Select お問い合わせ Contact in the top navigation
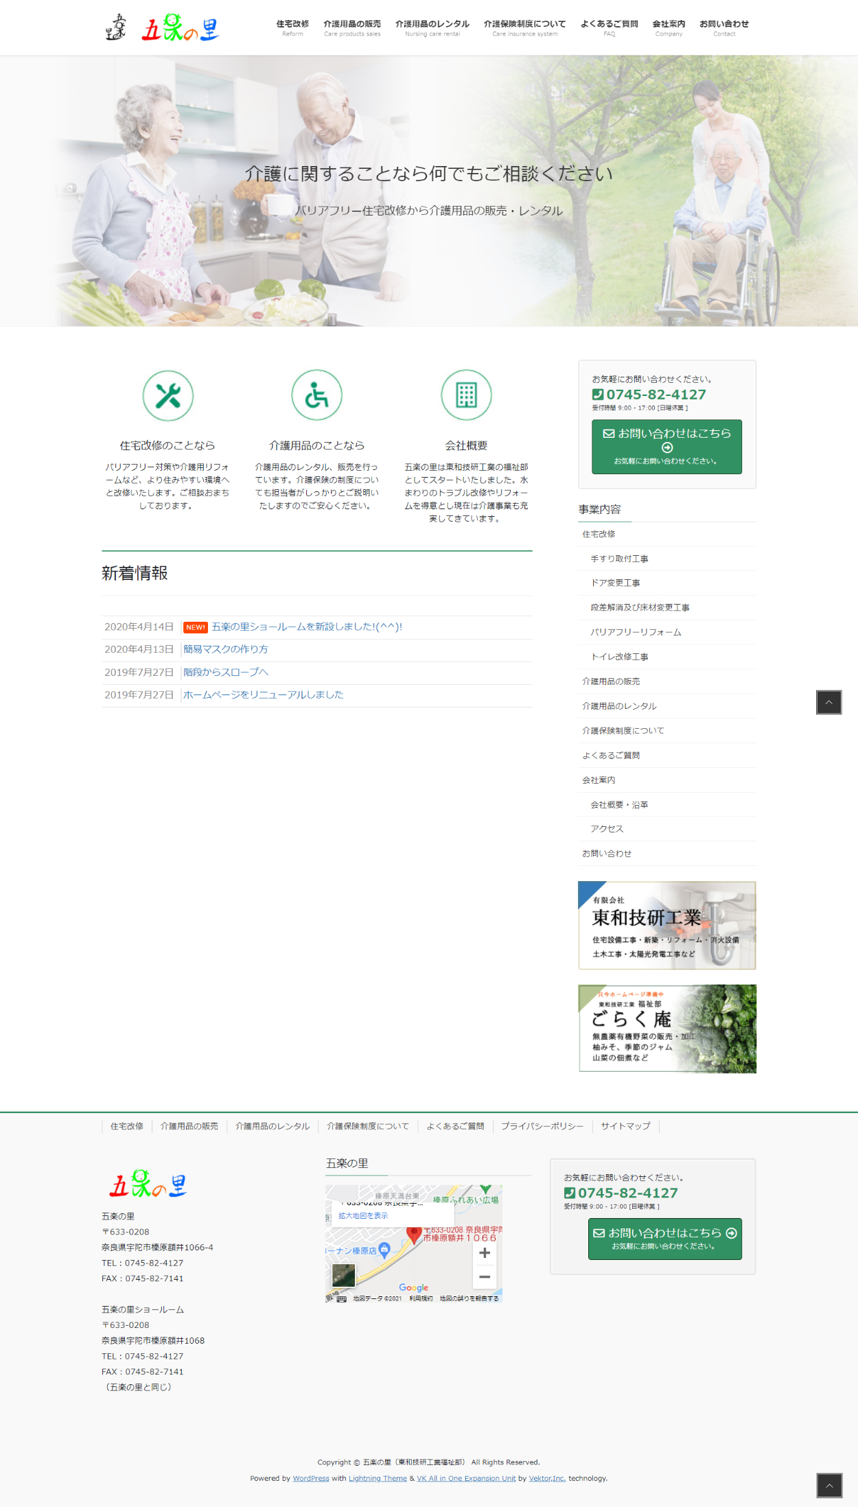Screen dimensions: 858x1507 (x=724, y=27)
